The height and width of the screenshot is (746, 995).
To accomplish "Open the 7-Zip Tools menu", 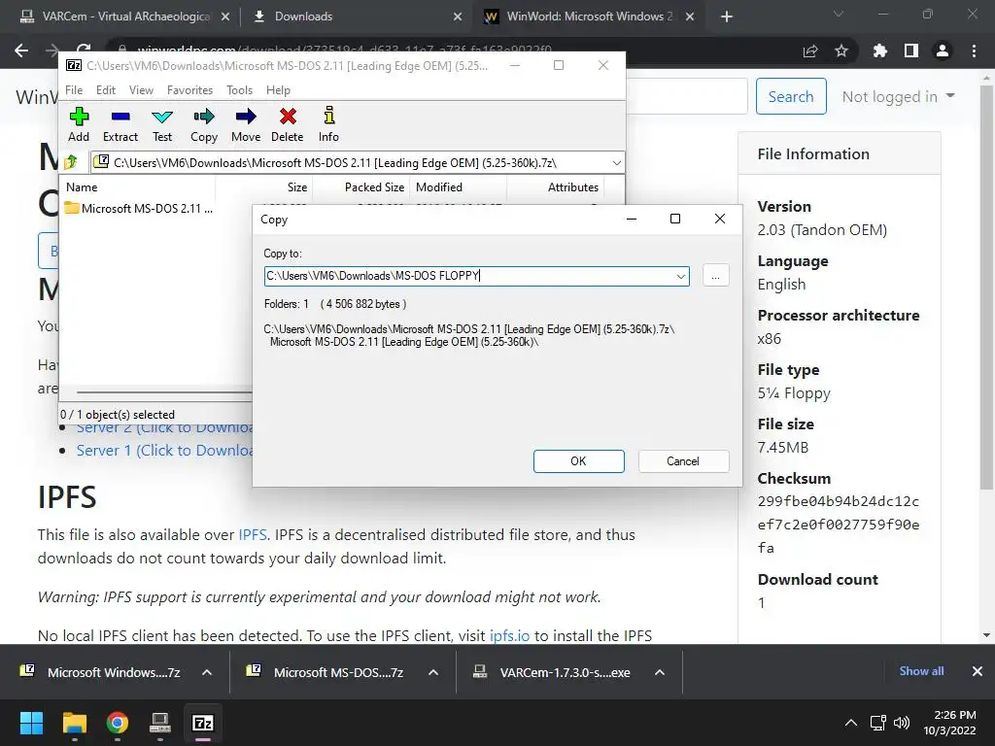I will (239, 90).
